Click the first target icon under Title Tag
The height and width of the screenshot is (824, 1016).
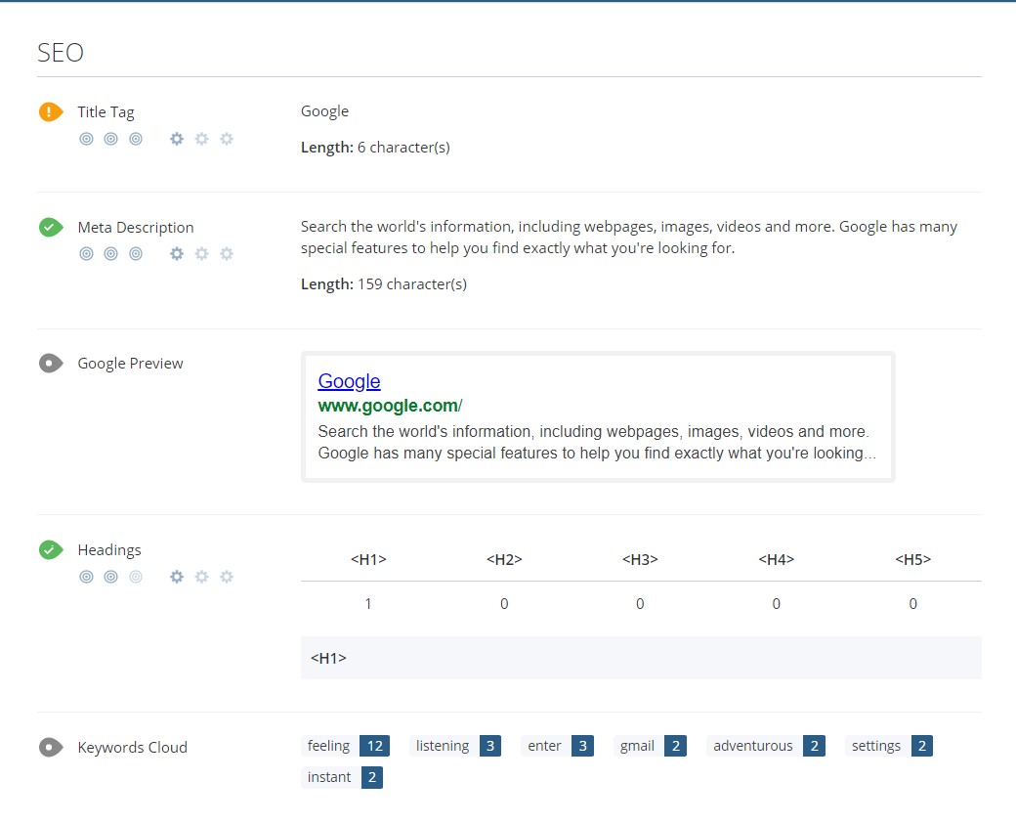click(86, 139)
